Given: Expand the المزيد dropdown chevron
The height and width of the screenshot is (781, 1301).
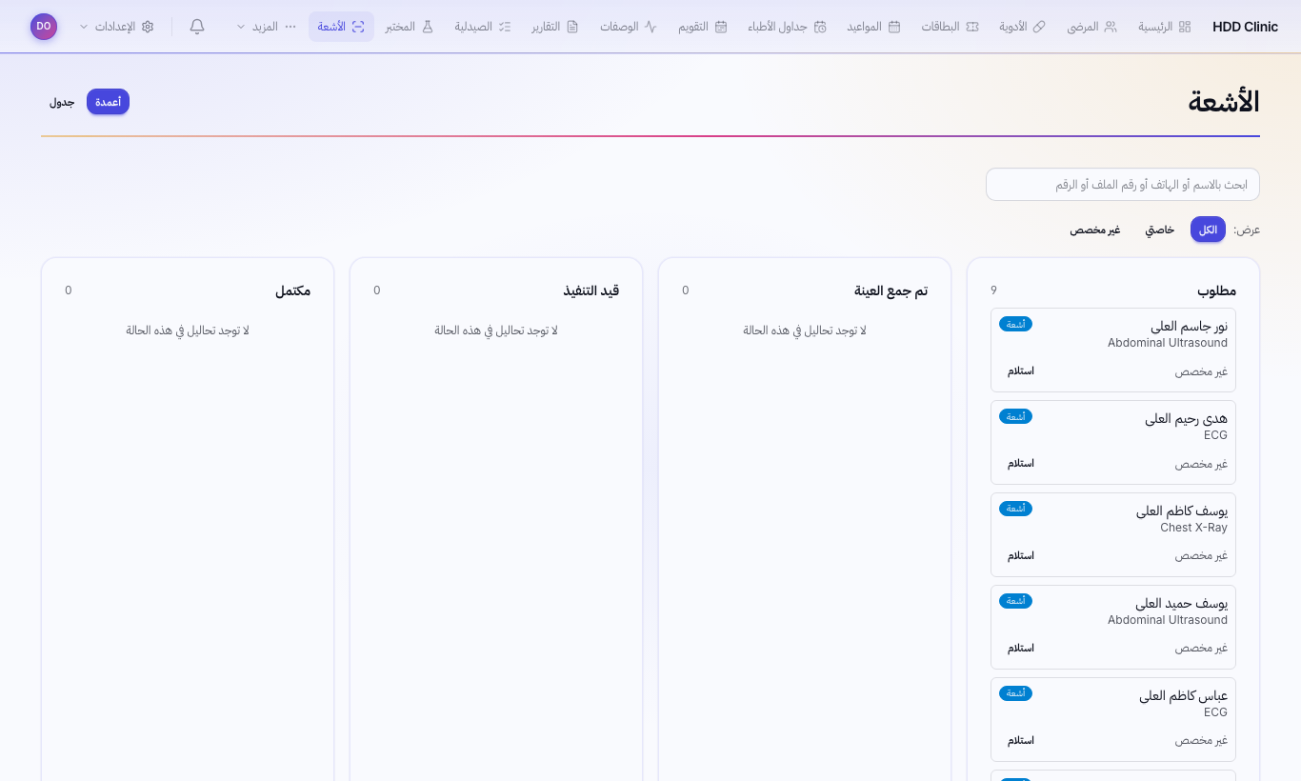Looking at the screenshot, I should 241,27.
